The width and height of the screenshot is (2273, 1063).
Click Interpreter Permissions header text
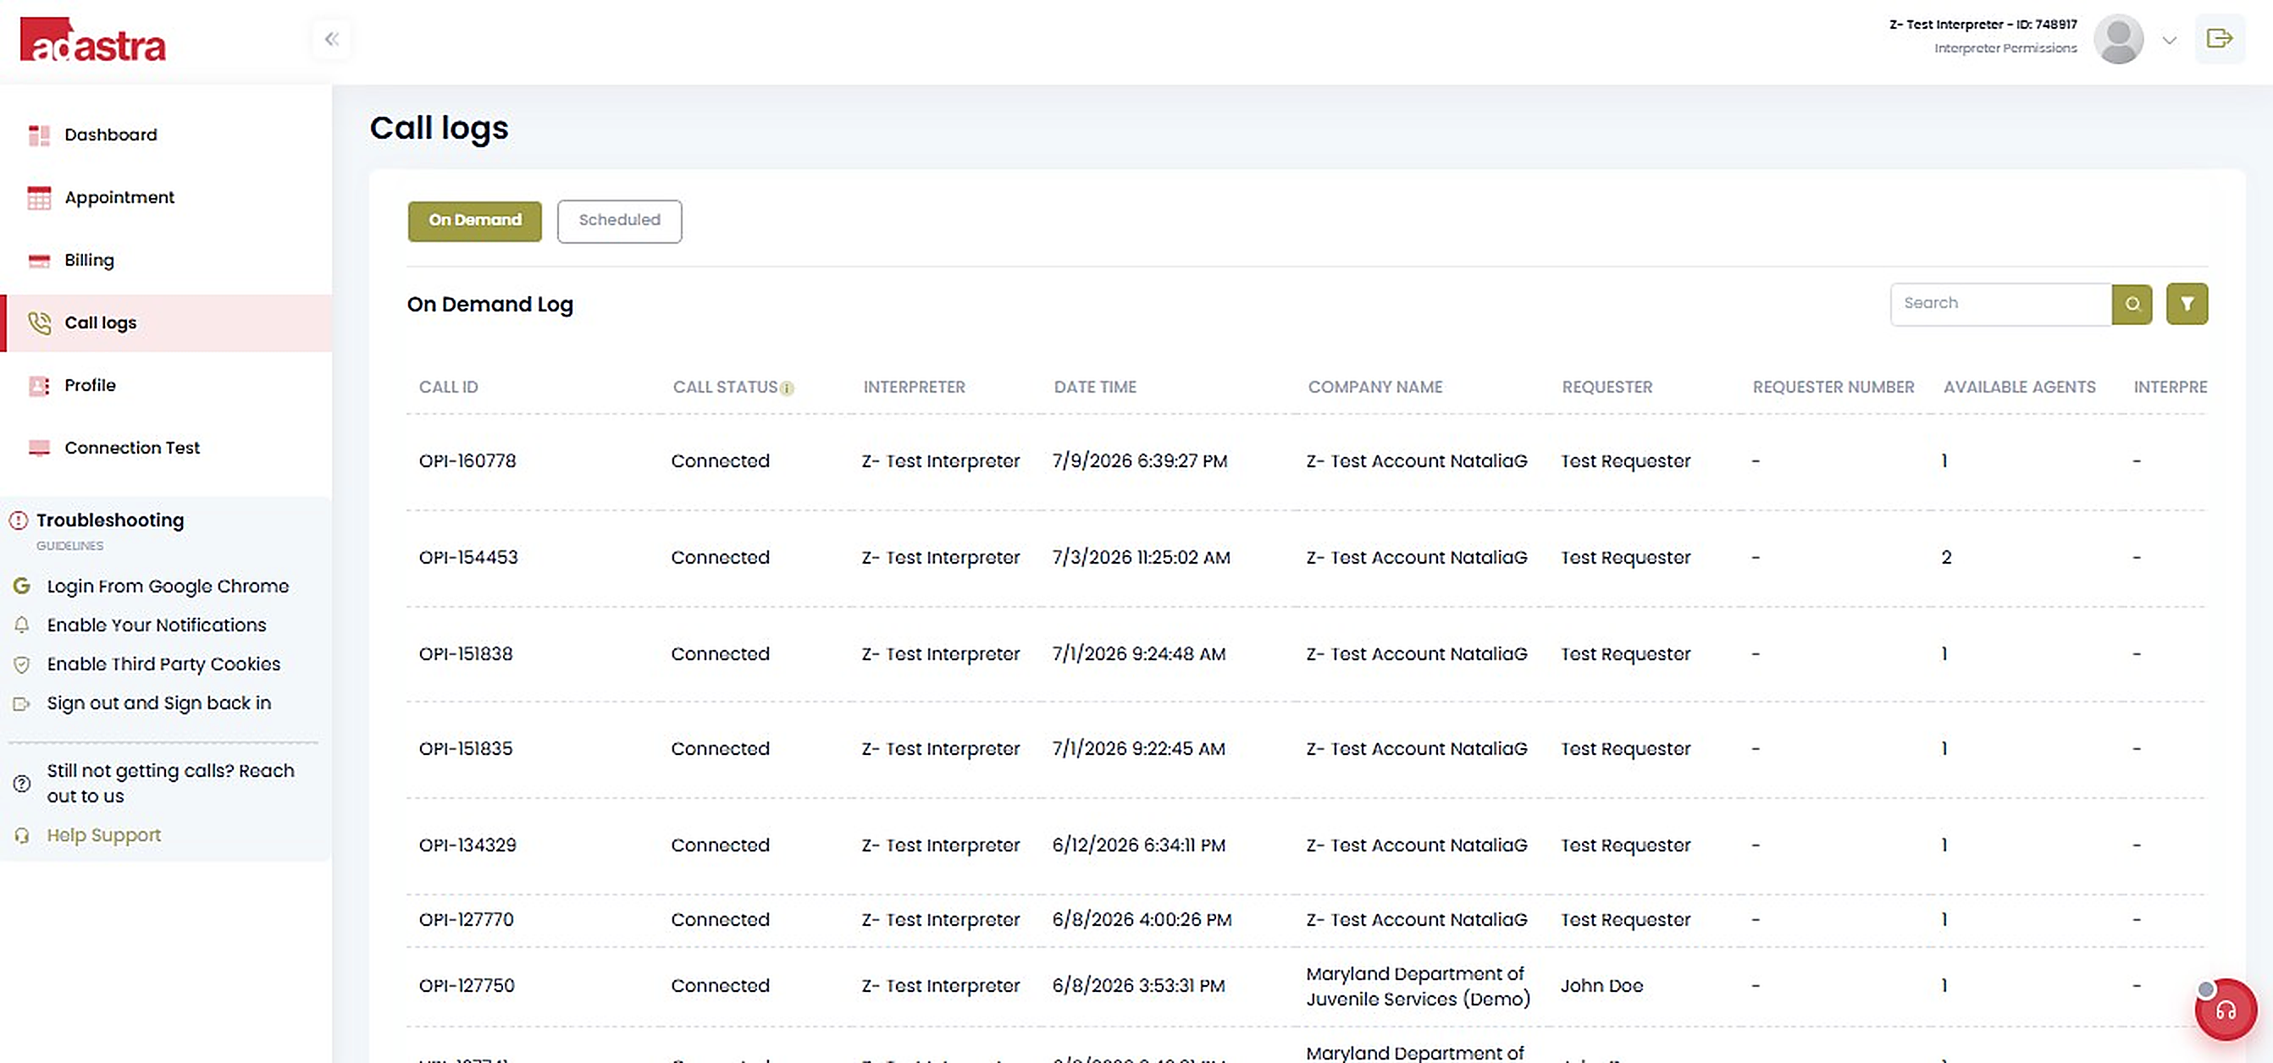tap(2005, 48)
